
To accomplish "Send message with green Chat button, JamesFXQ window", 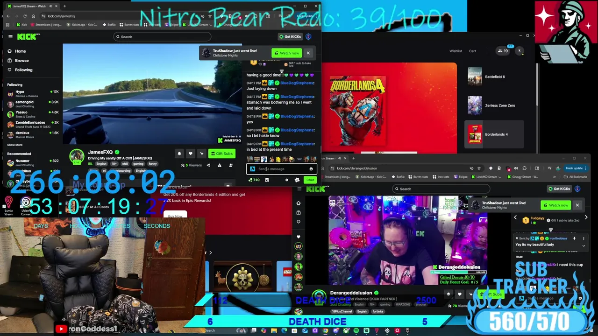I will point(310,180).
